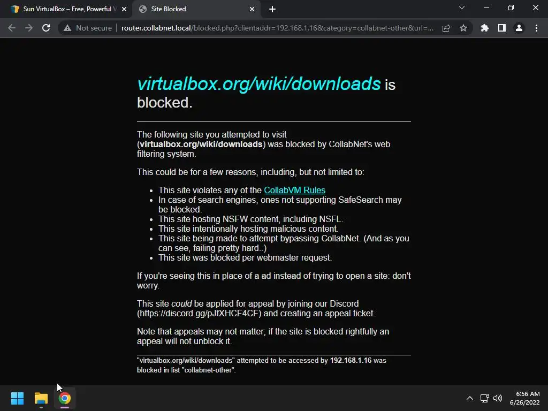Toggle the browser side panel

(502, 28)
